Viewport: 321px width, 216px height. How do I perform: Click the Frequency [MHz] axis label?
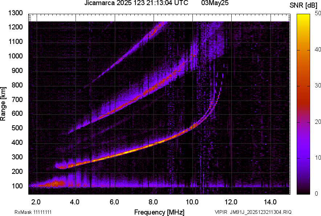159,212
